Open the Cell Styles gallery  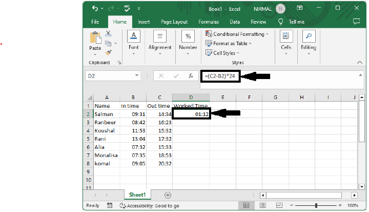pos(222,53)
